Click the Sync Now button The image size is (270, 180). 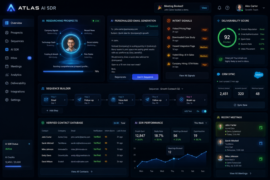[x=240, y=105]
